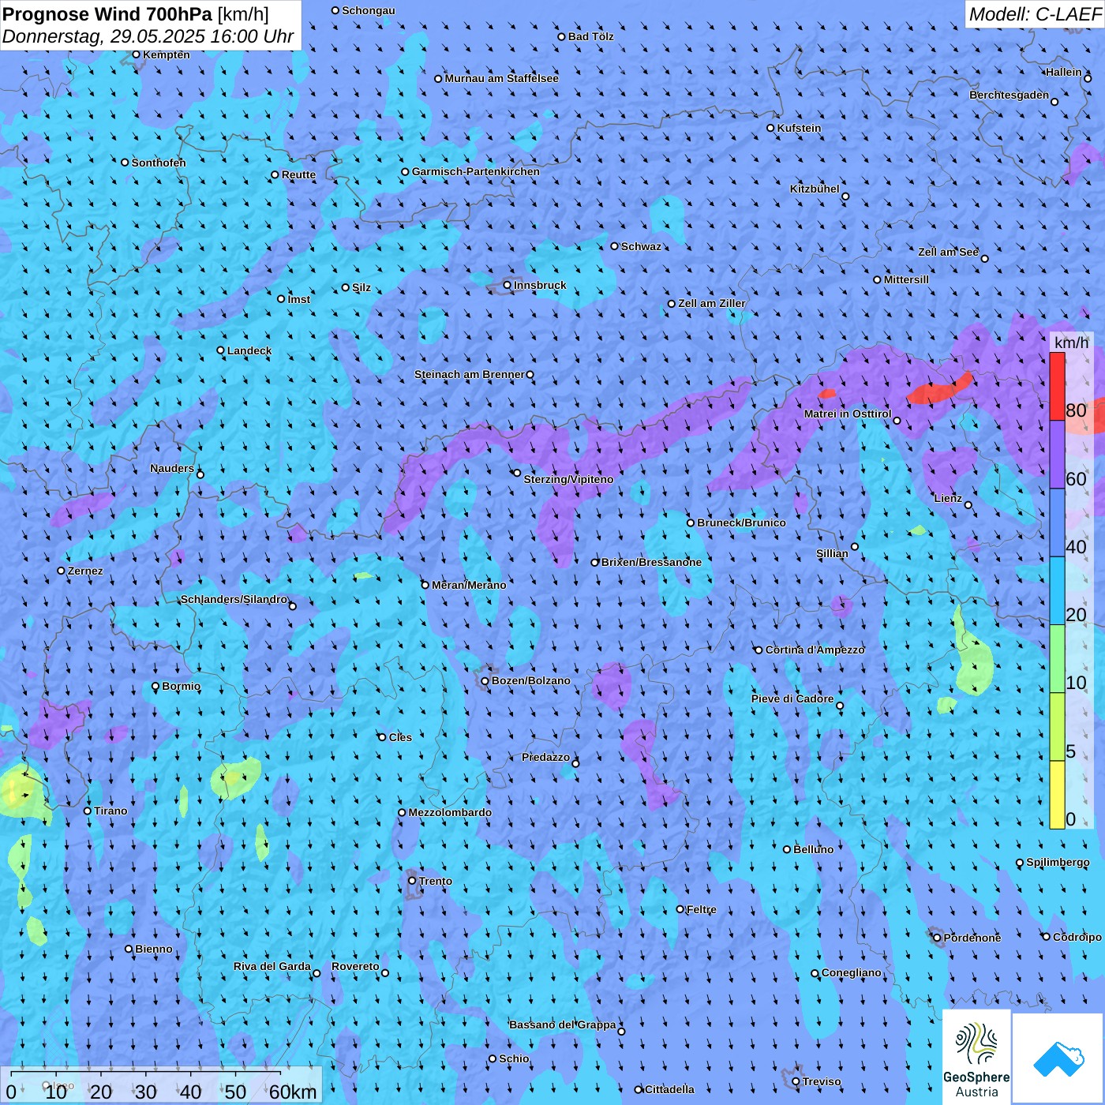This screenshot has height=1105, width=1105.
Task: Click the Kufstein label on the map
Action: 799,128
